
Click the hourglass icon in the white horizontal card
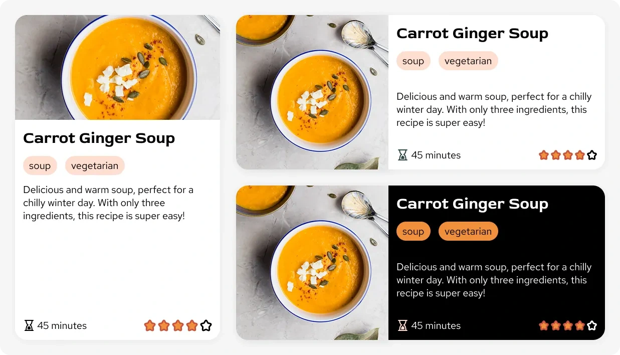(x=402, y=155)
